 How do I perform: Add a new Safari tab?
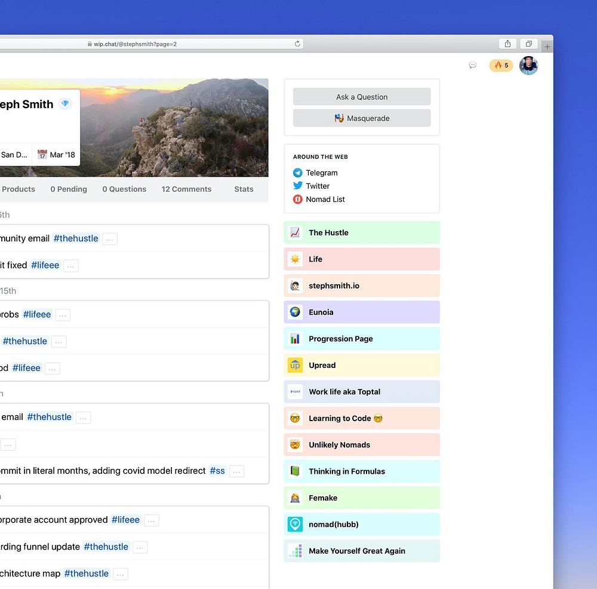pos(547,47)
